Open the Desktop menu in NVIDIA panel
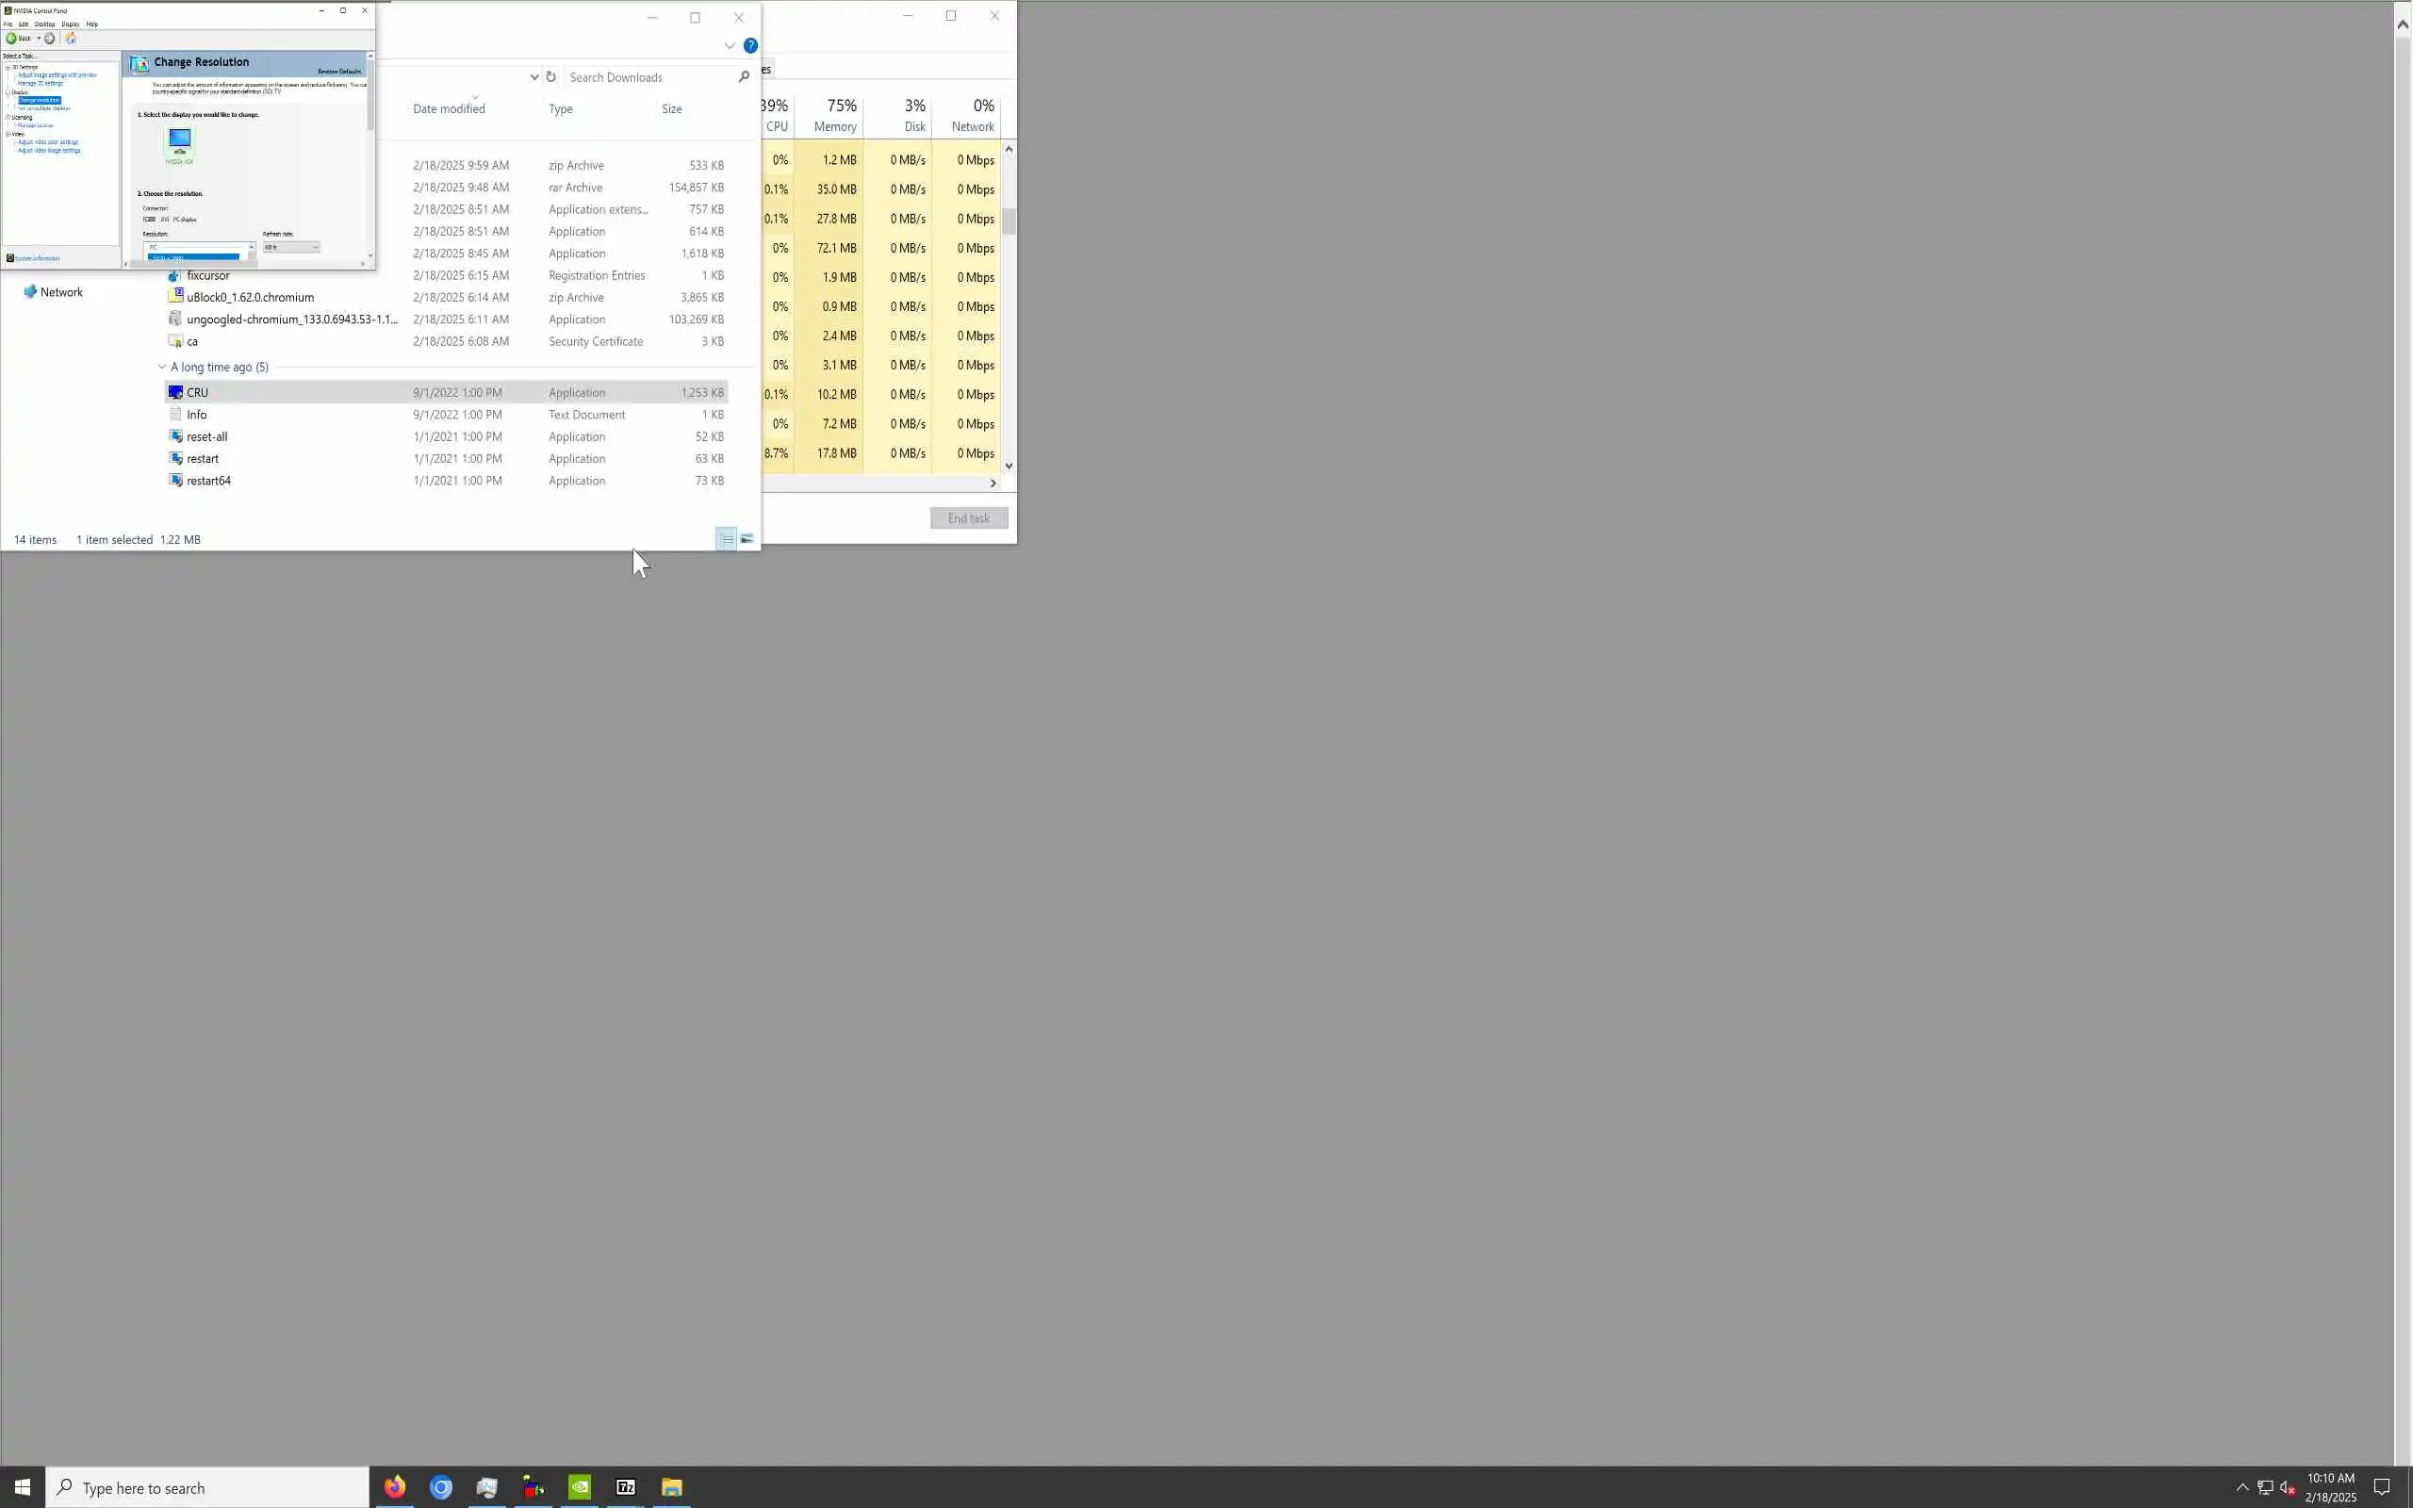Screen dimensions: 2413x1508 coord(45,24)
